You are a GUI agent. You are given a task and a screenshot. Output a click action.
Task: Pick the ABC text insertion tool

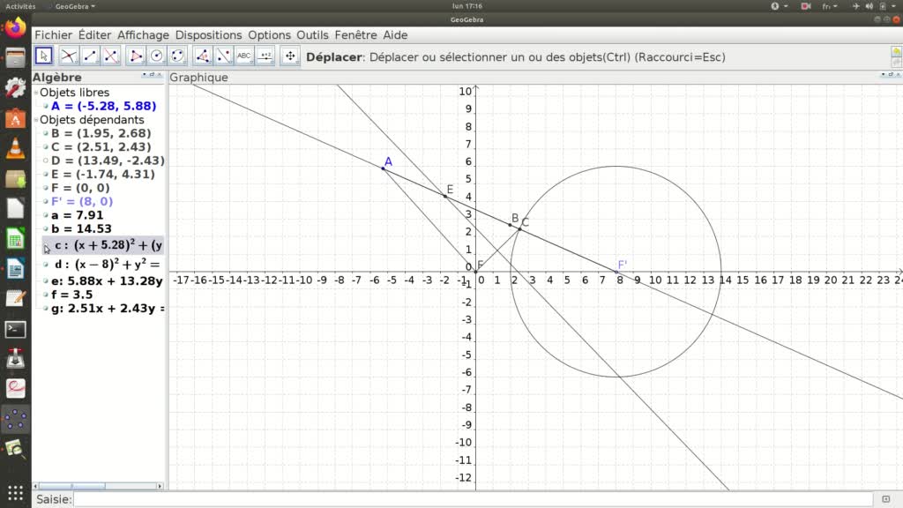(244, 56)
